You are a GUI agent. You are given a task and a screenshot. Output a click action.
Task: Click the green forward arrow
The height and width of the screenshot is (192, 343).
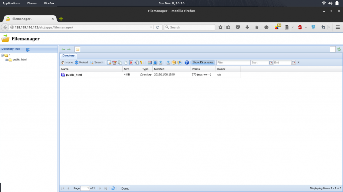pos(69,49)
